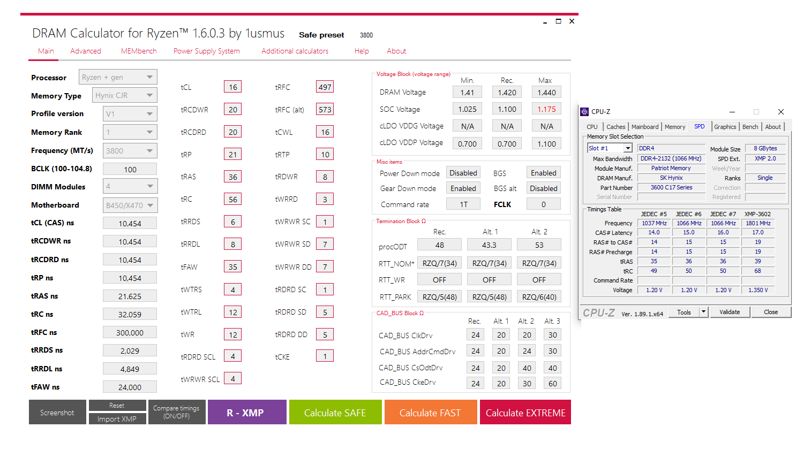Open Mainboard tab in CPU-Z
811x450 pixels.
point(645,127)
